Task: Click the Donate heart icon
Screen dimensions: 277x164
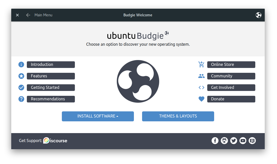Action: coord(201,99)
